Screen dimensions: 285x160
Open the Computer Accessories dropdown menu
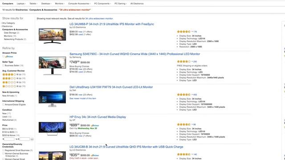pyautogui.click(x=79, y=4)
